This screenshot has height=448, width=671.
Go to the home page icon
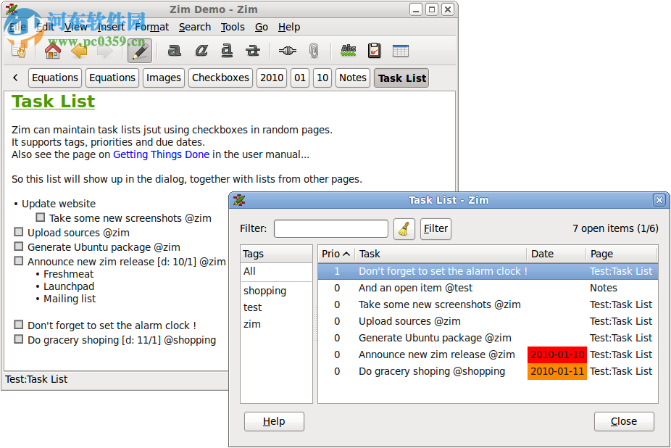pyautogui.click(x=53, y=51)
